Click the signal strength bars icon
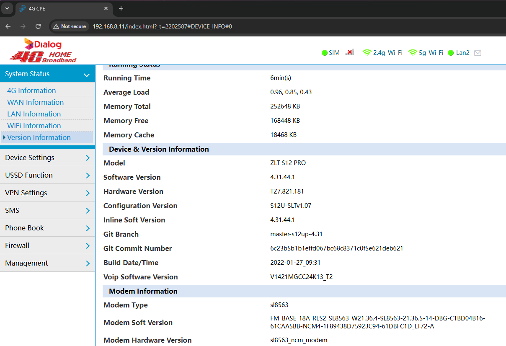 point(349,52)
